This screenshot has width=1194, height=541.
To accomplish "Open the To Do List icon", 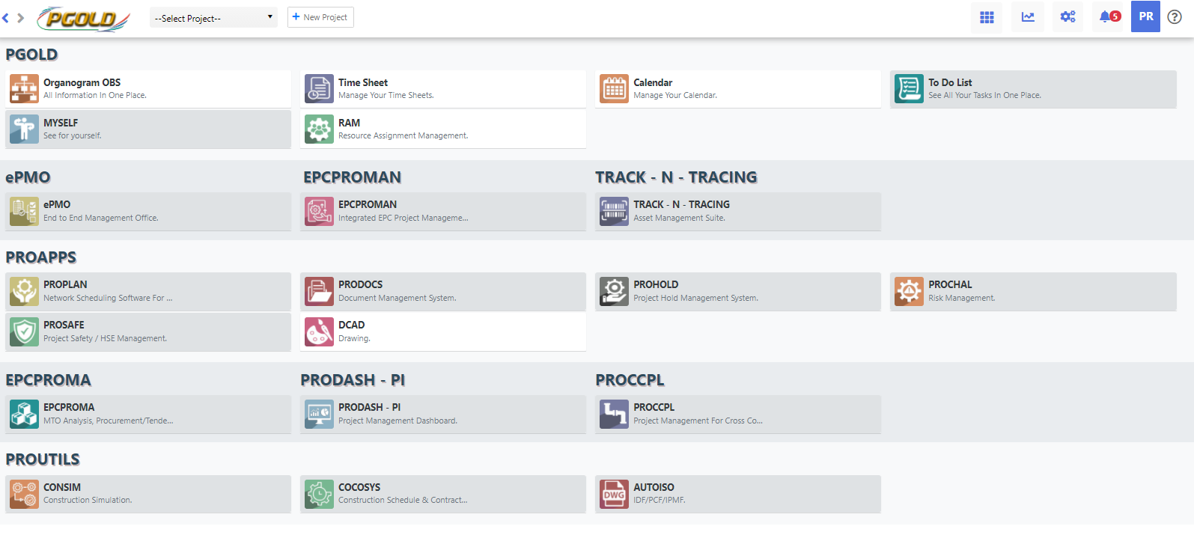I will coord(909,89).
